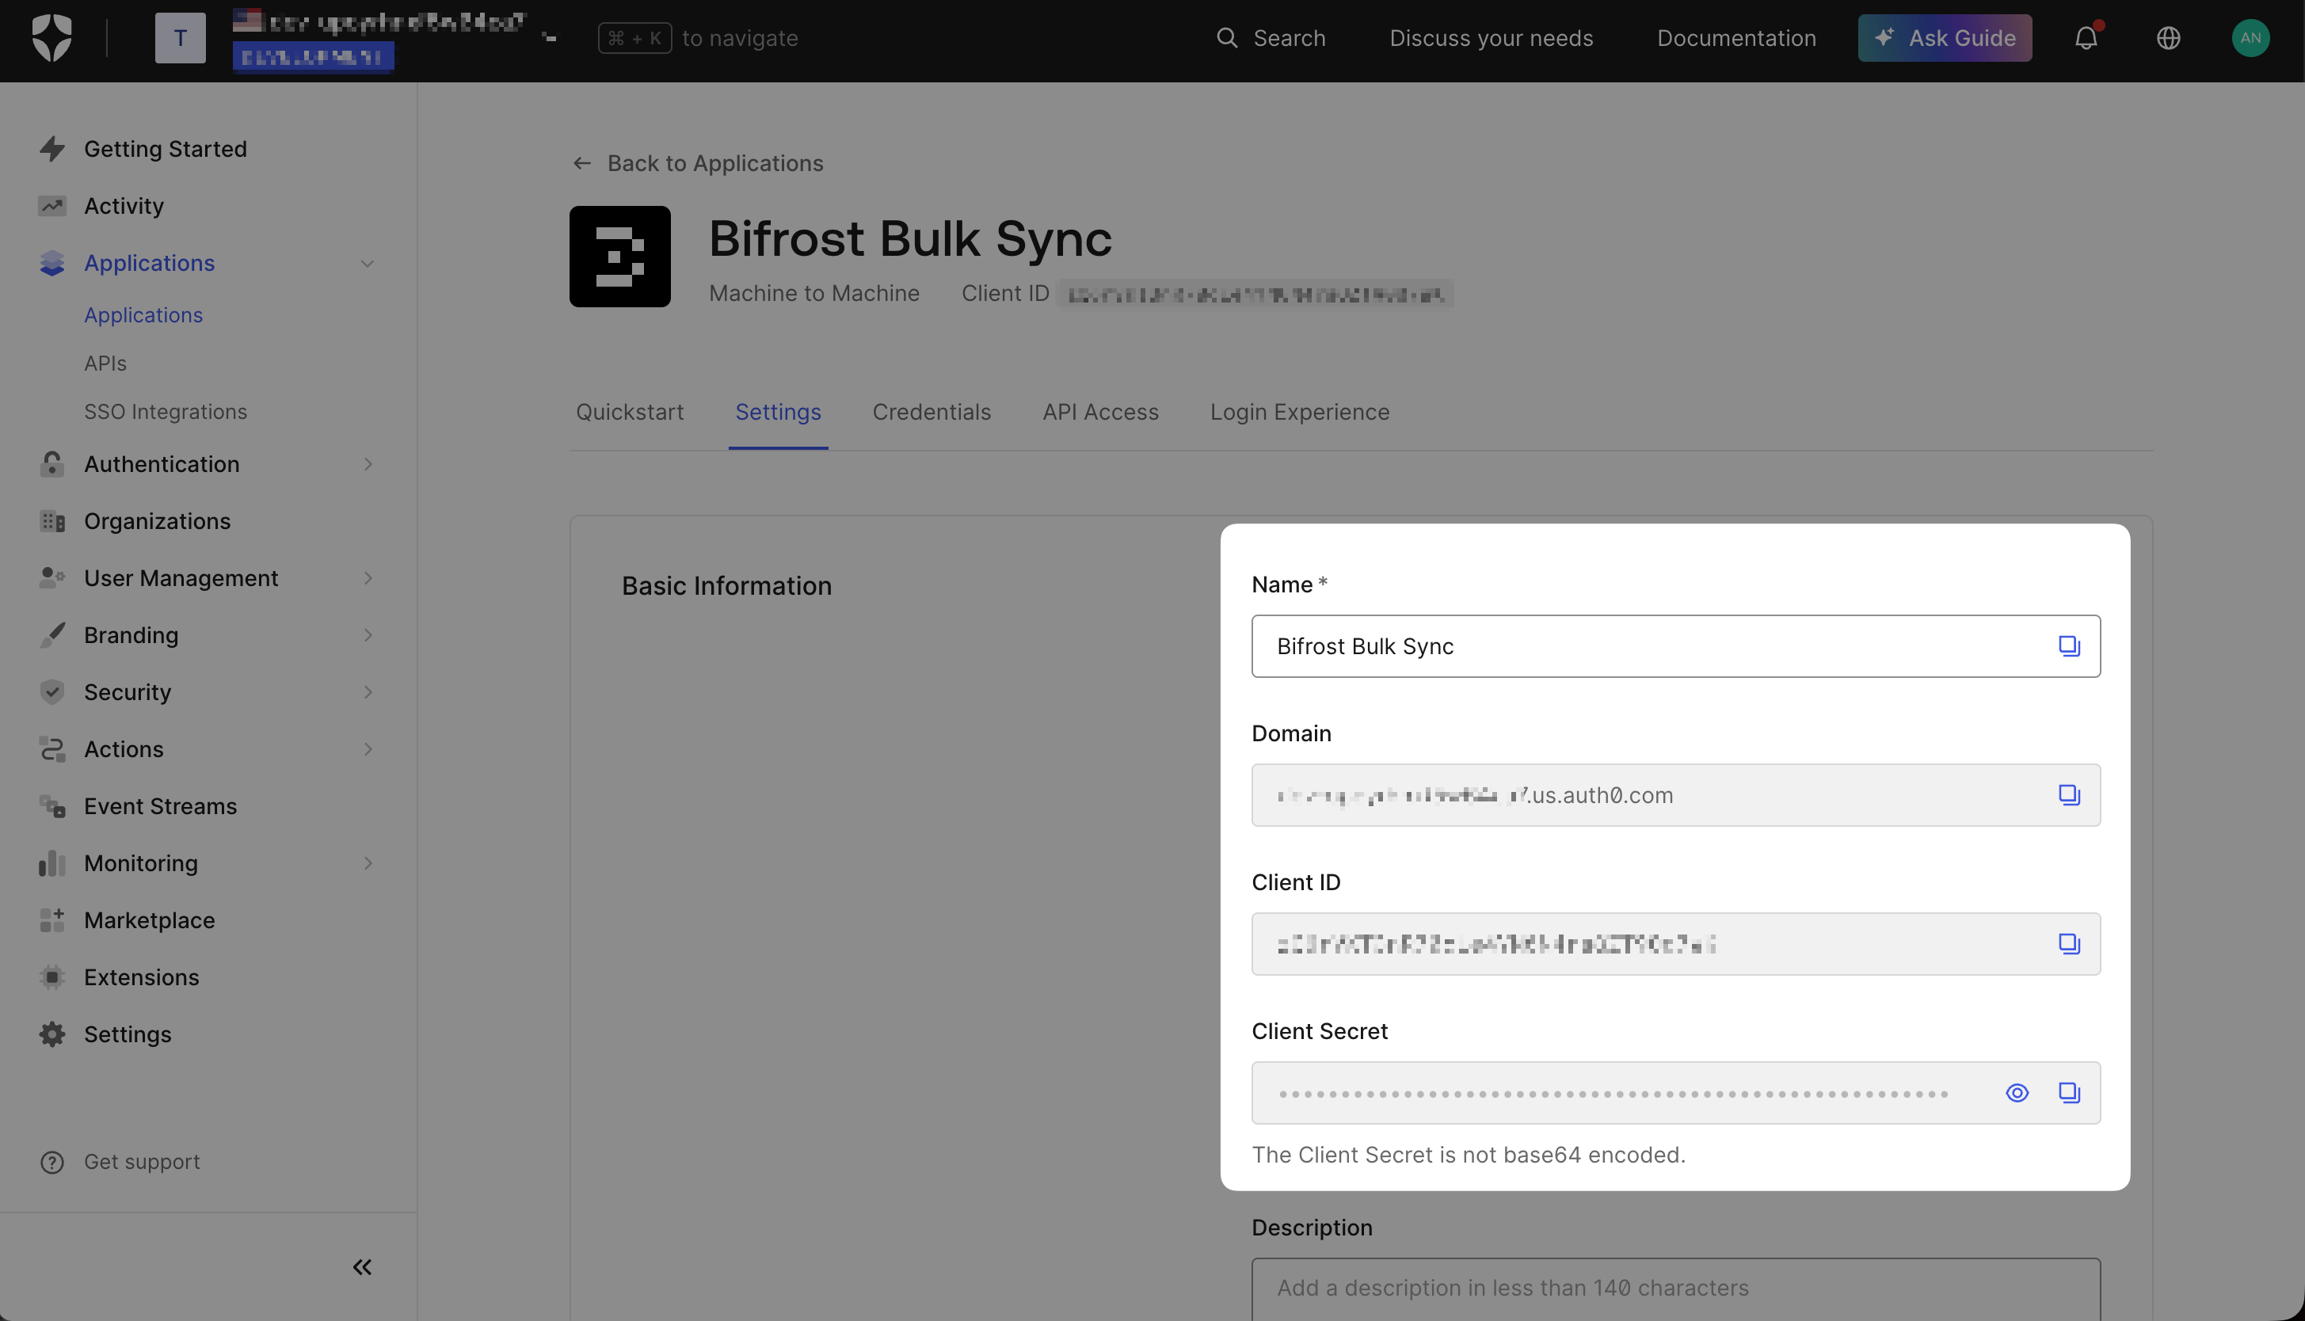2305x1321 pixels.
Task: Click the Getting Started lightning icon
Action: pos(51,149)
